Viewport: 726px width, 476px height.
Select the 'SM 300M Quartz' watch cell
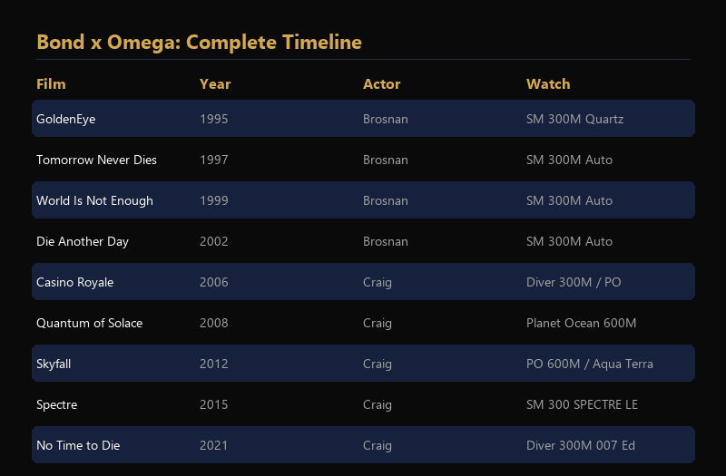click(x=575, y=120)
